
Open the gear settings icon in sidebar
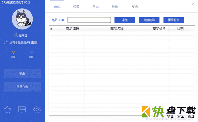37,110
